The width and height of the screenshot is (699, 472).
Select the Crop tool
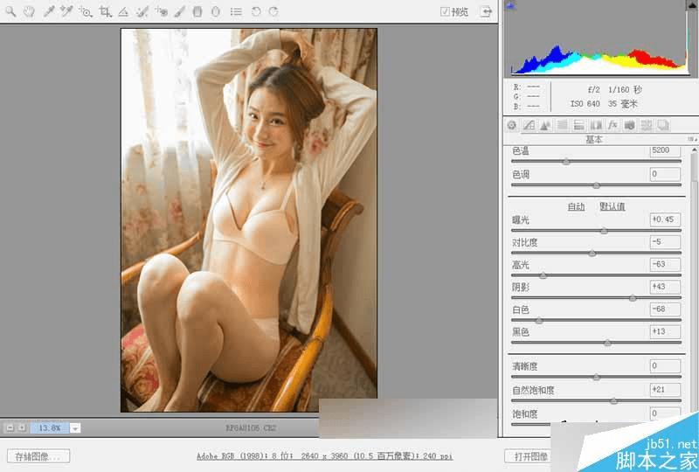pos(105,12)
